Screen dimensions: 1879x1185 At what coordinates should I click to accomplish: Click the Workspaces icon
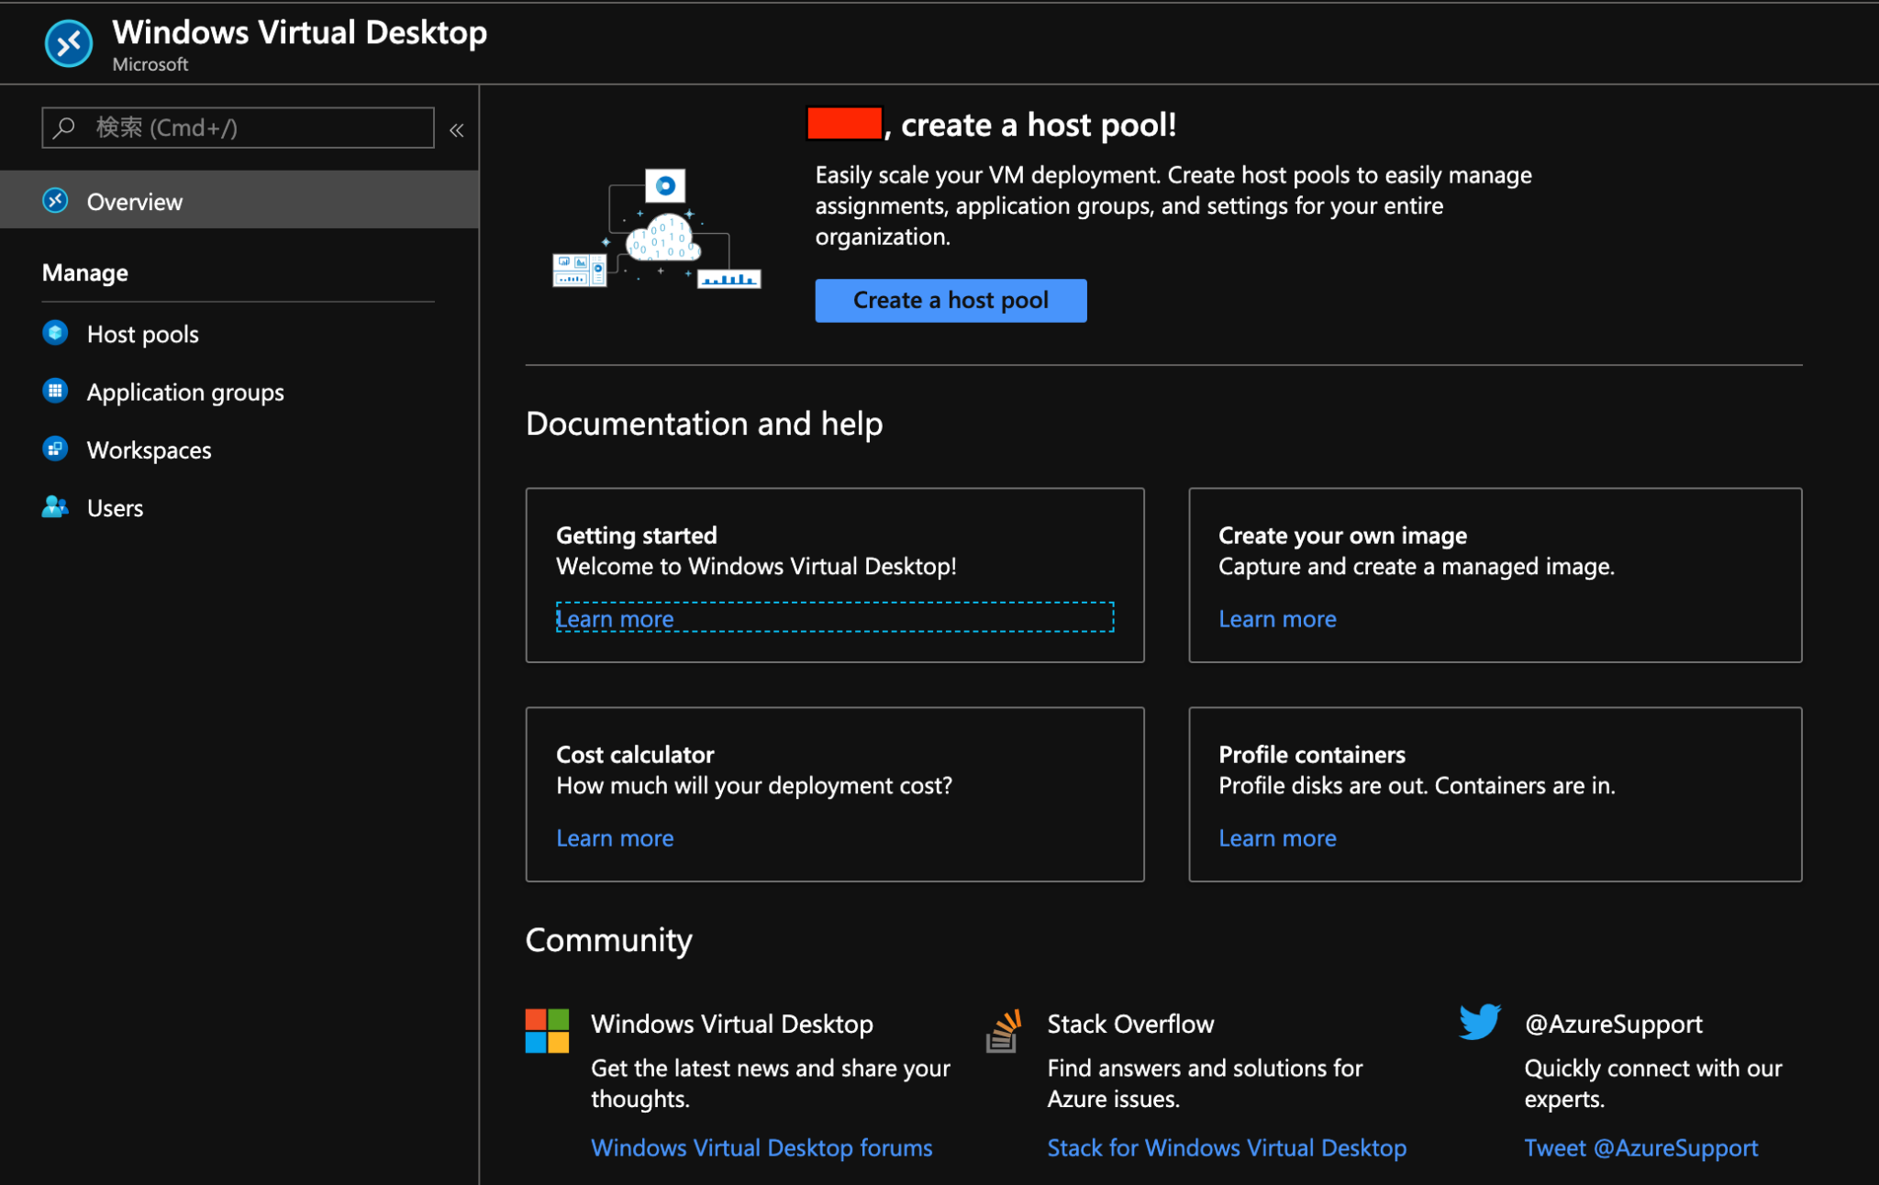(55, 449)
